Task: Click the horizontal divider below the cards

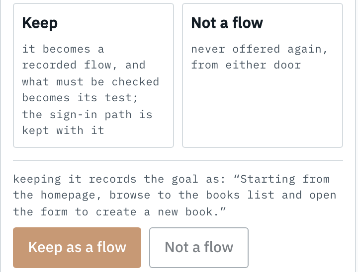Action: (x=178, y=160)
